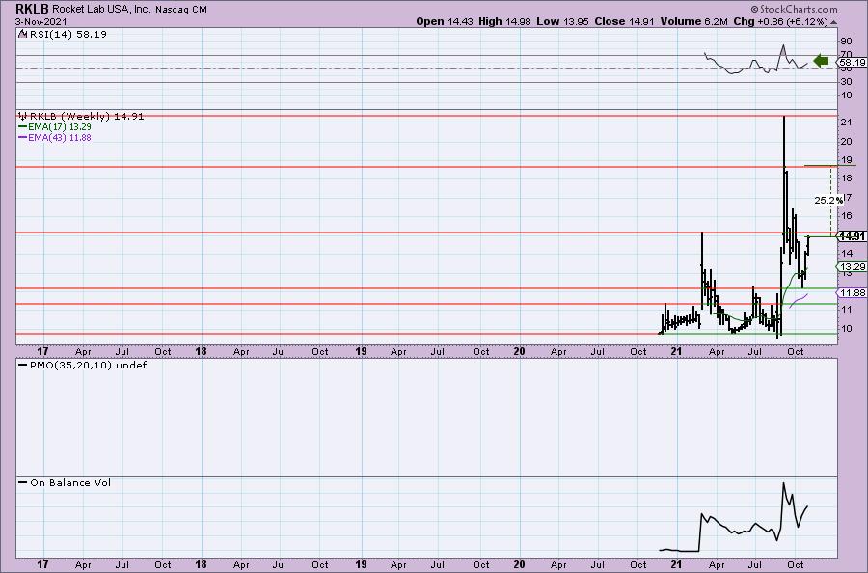
Task: Click year 20 on the bottom time axis
Action: pyautogui.click(x=519, y=564)
